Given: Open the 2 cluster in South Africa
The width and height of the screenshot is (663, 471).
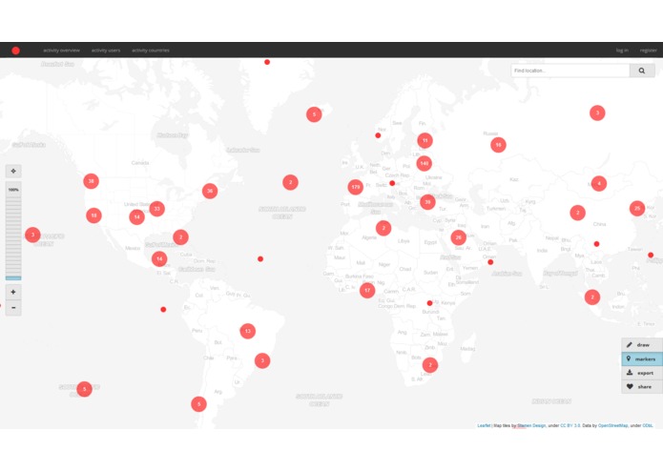Looking at the screenshot, I should 430,365.
